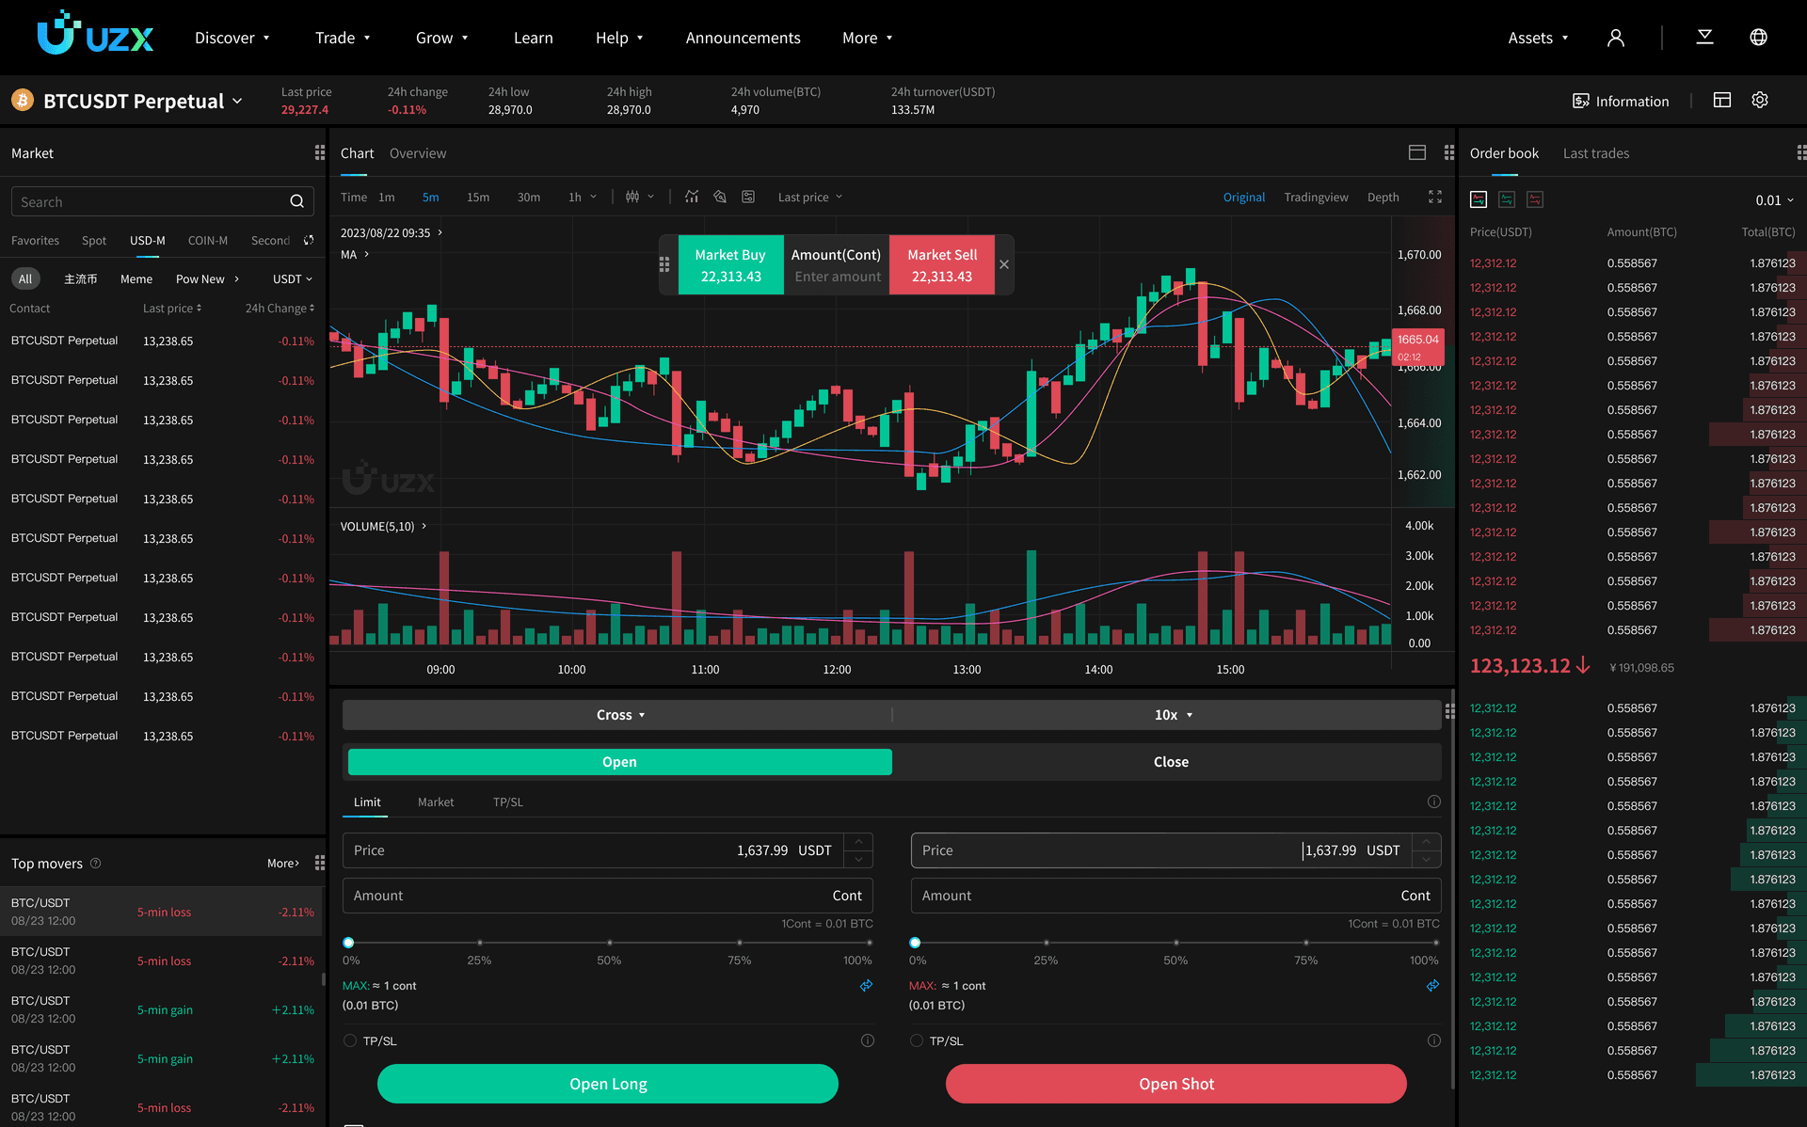The image size is (1807, 1127).
Task: Open trading settings gear icon
Action: pyautogui.click(x=1760, y=101)
